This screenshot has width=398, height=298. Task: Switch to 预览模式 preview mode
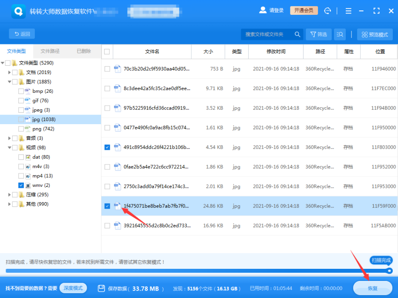[374, 34]
